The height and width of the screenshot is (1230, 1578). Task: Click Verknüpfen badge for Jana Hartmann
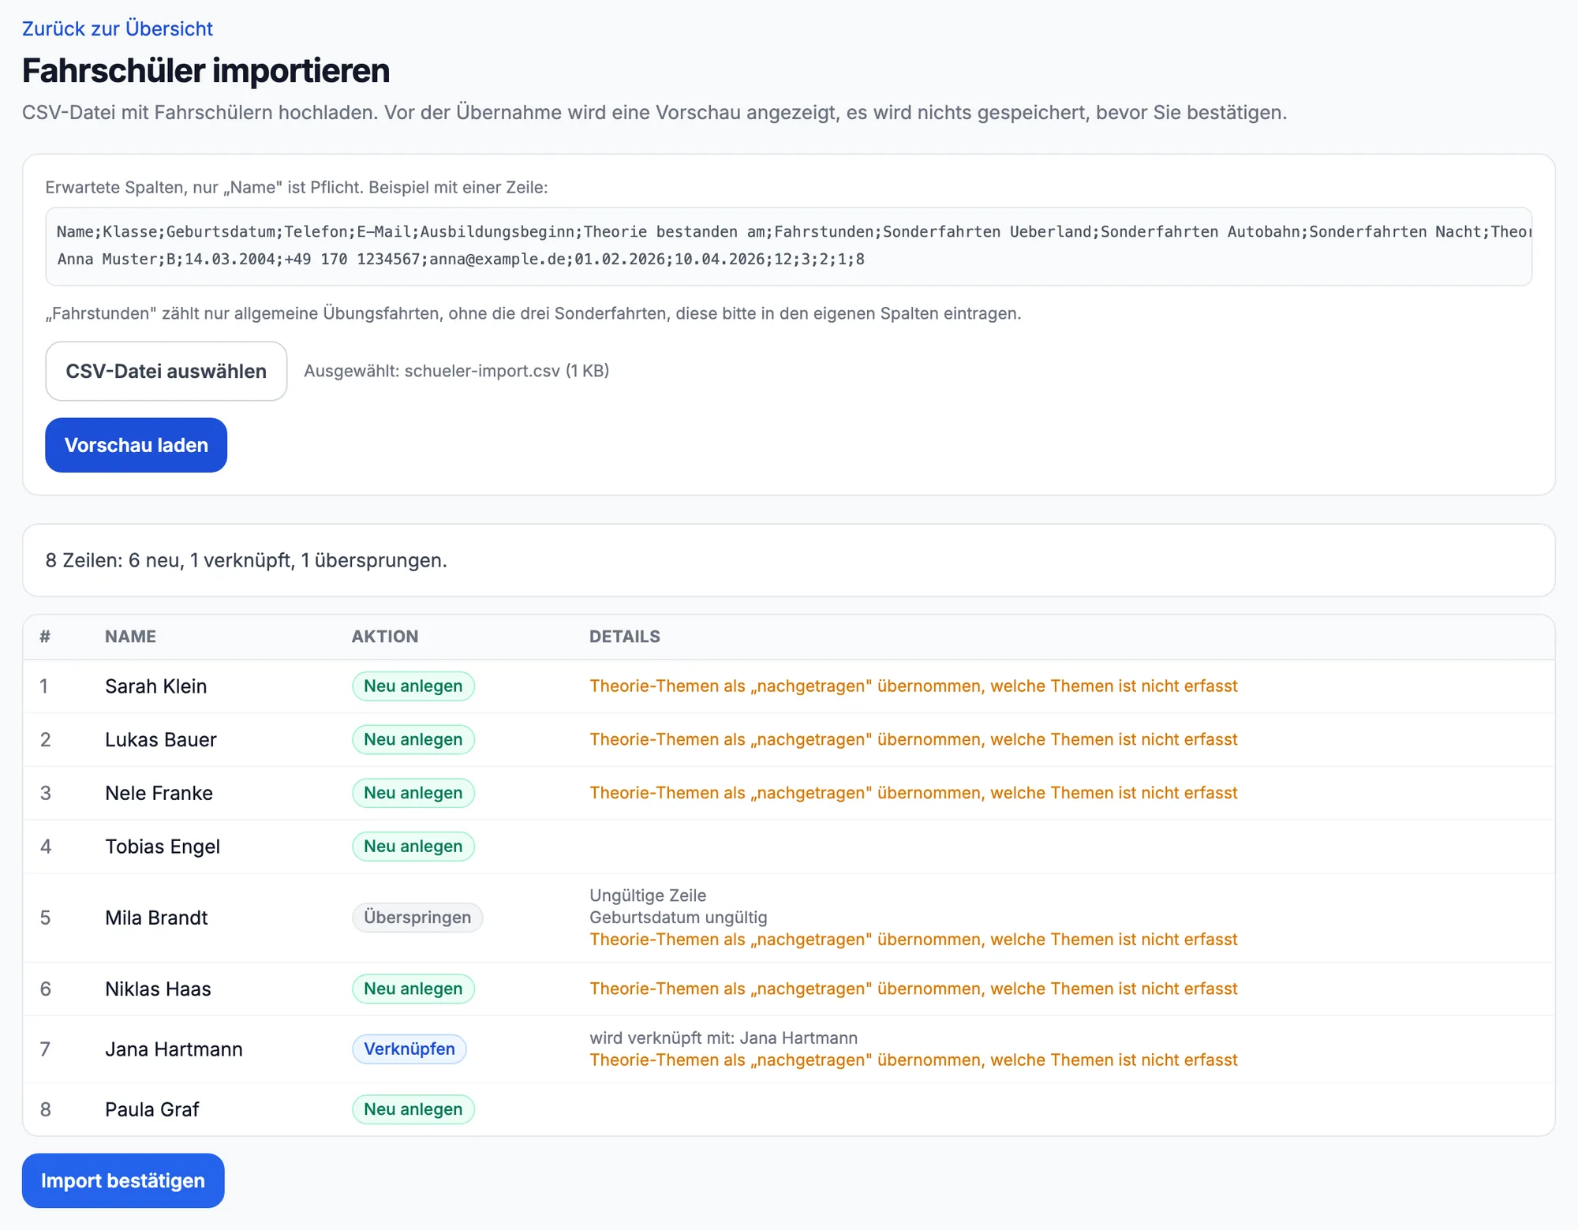[409, 1049]
